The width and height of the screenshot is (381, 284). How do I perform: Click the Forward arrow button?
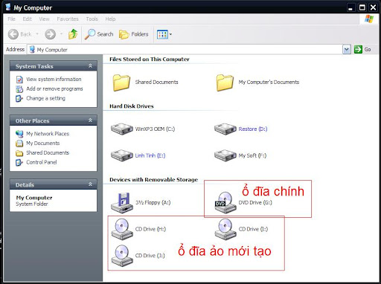(51, 34)
